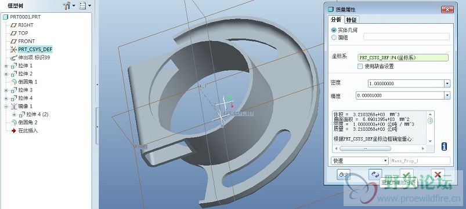The height and width of the screenshot is (209, 466).
Task: Click the blue info icon beside results
Action: tap(445, 146)
